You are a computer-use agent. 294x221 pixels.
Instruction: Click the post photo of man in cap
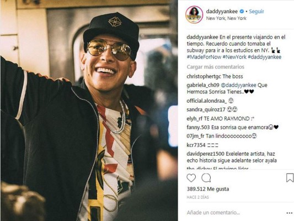[x=89, y=110]
